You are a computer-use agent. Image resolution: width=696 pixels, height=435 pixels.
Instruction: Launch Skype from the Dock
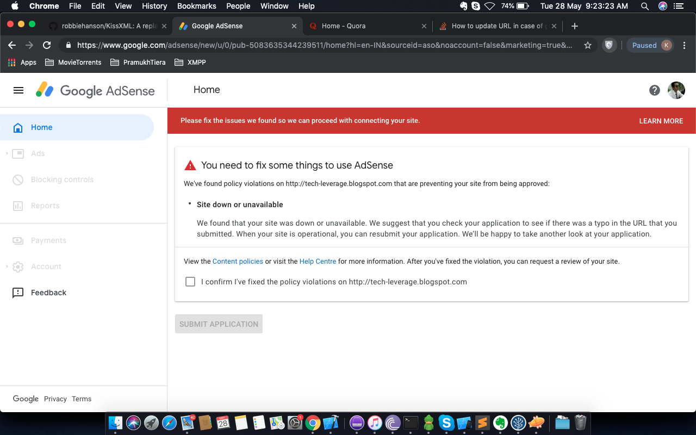[446, 422]
